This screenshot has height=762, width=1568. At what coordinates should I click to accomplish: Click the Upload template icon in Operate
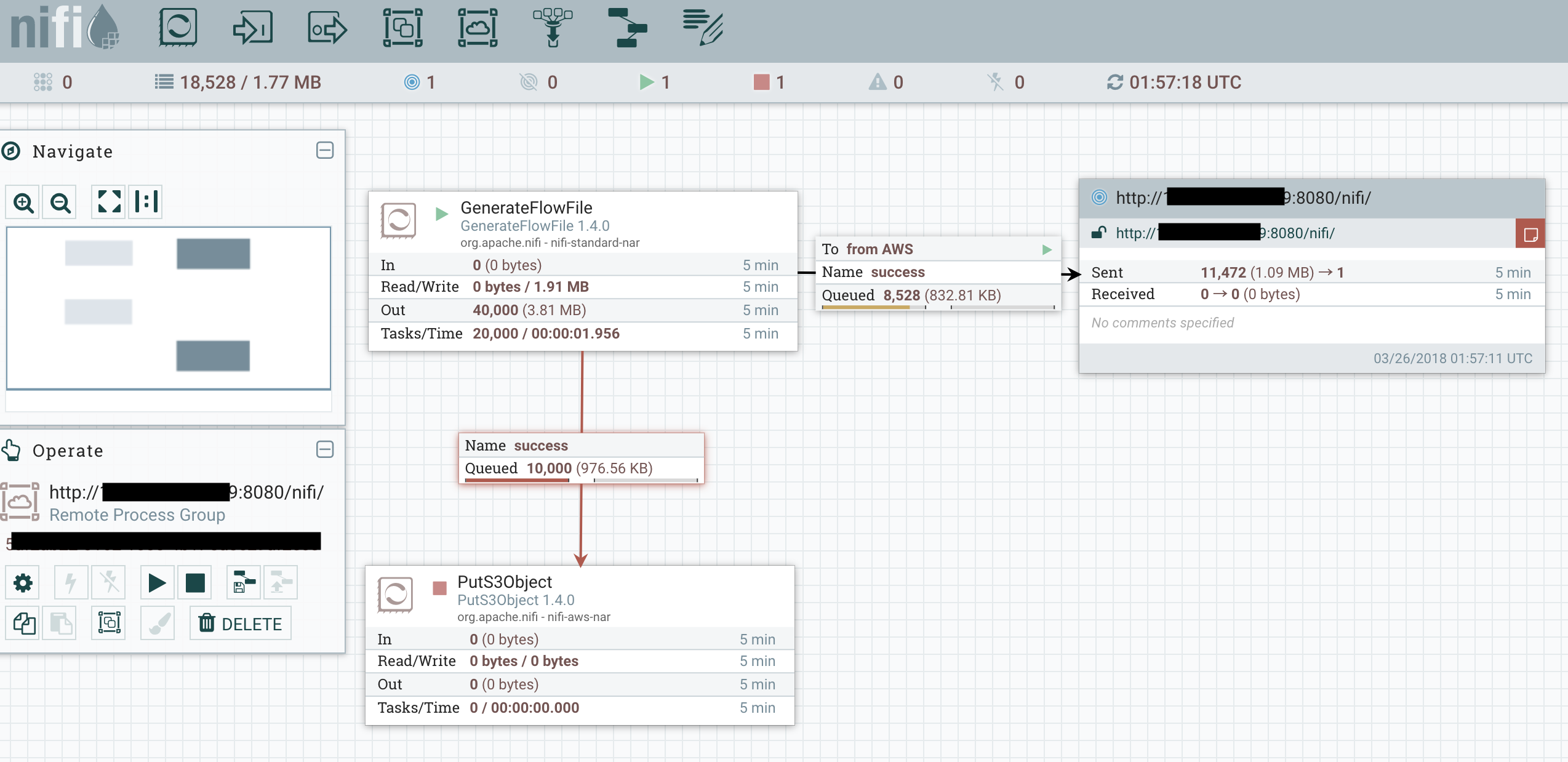pos(281,582)
